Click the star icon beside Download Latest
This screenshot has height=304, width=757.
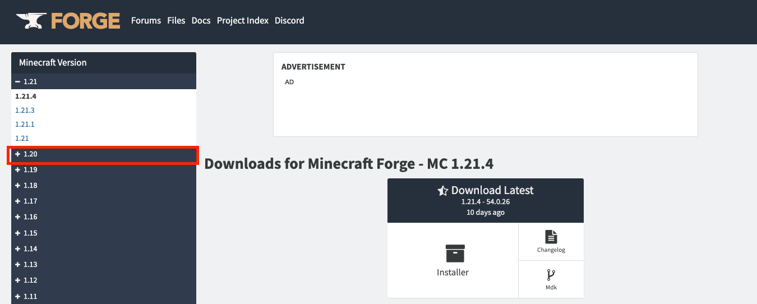(x=443, y=191)
